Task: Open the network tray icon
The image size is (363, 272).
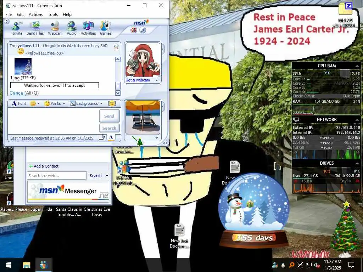Action: [x=309, y=265]
